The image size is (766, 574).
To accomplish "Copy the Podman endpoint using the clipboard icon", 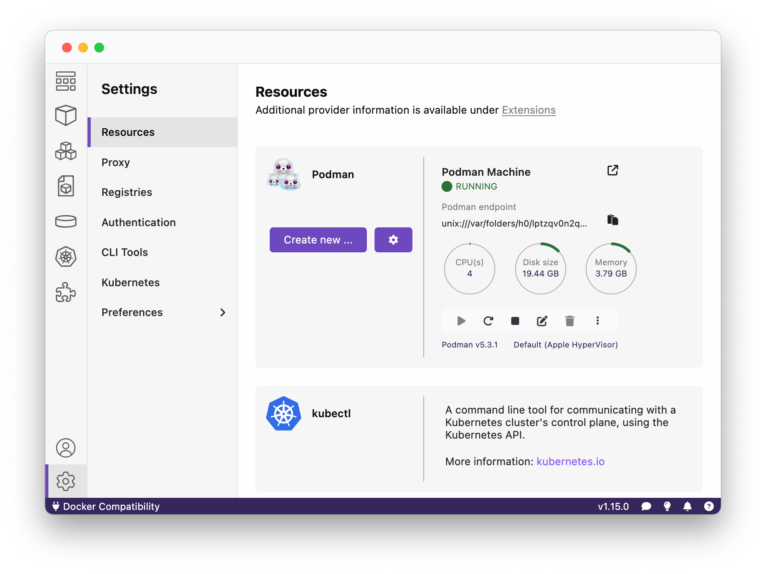I will pyautogui.click(x=612, y=220).
